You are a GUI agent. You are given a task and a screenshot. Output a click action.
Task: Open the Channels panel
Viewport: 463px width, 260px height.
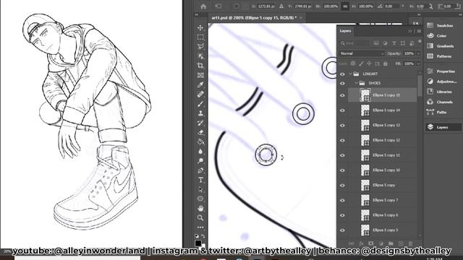pyautogui.click(x=440, y=102)
